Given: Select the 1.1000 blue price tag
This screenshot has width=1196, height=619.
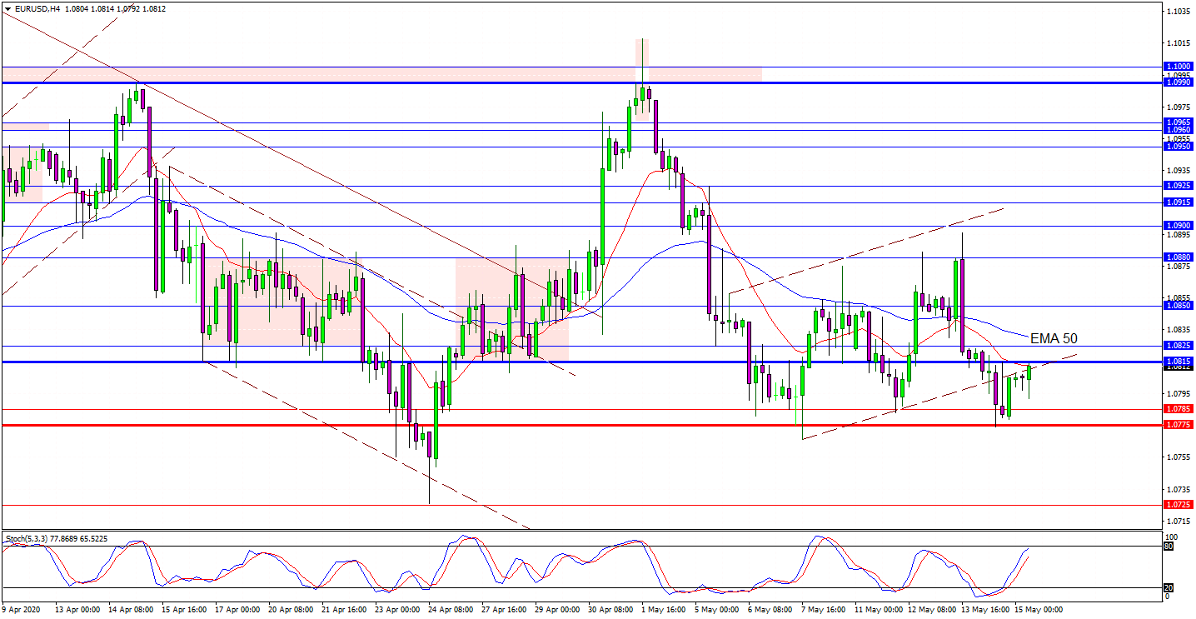Looking at the screenshot, I should coord(1178,67).
